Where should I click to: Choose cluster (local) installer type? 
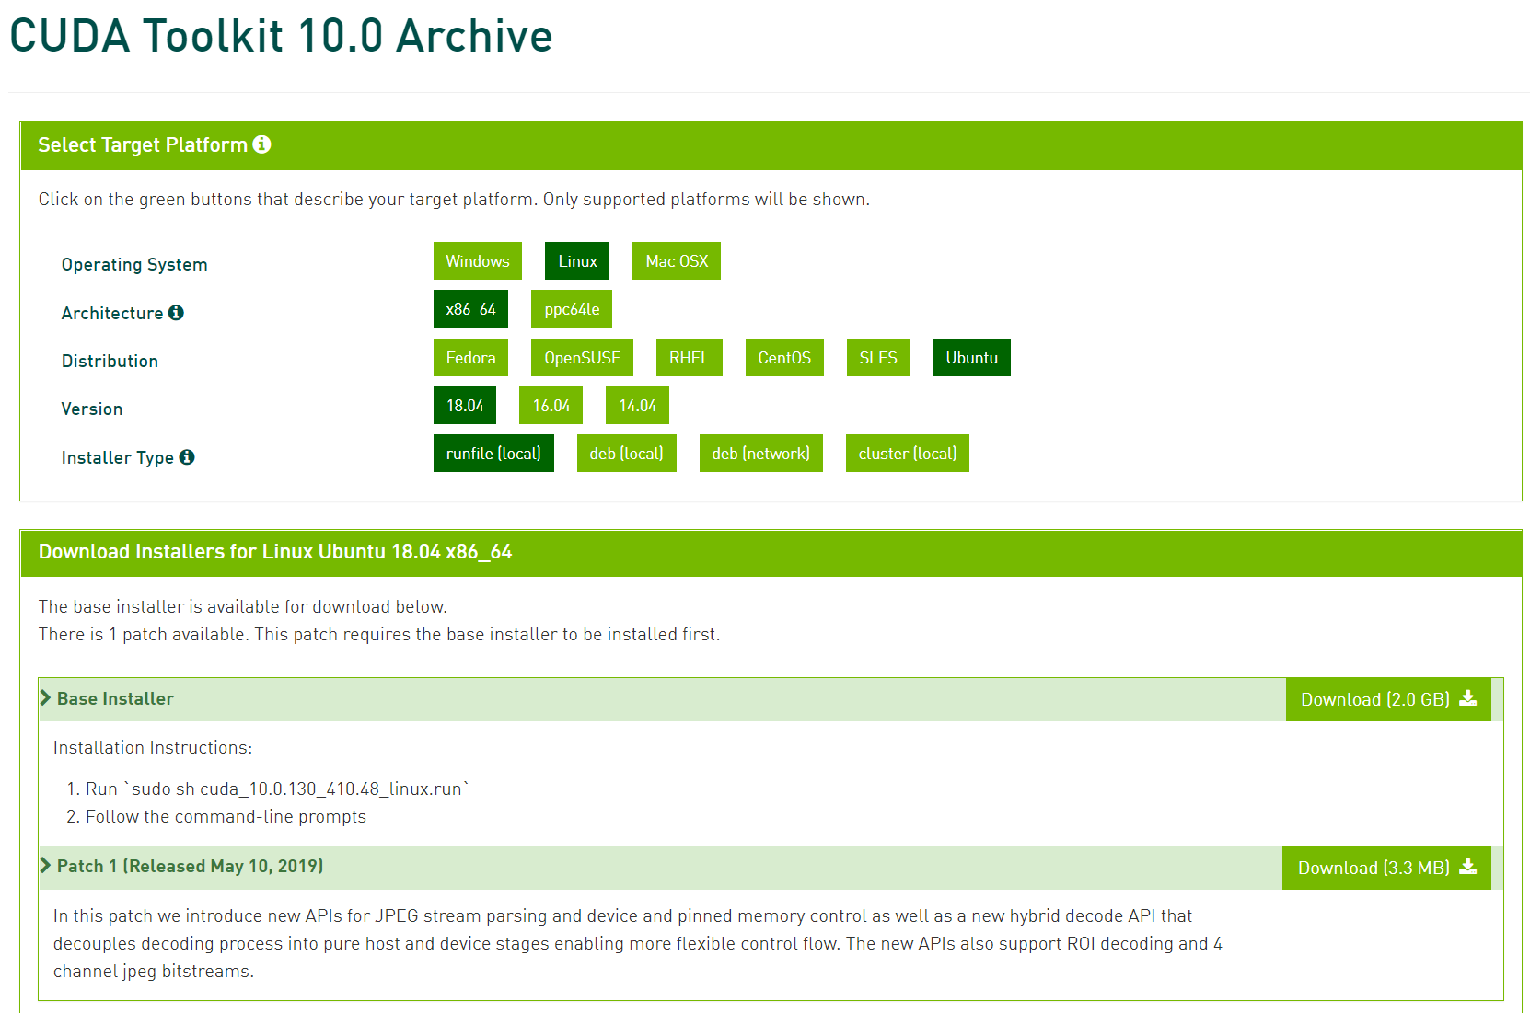click(x=908, y=454)
